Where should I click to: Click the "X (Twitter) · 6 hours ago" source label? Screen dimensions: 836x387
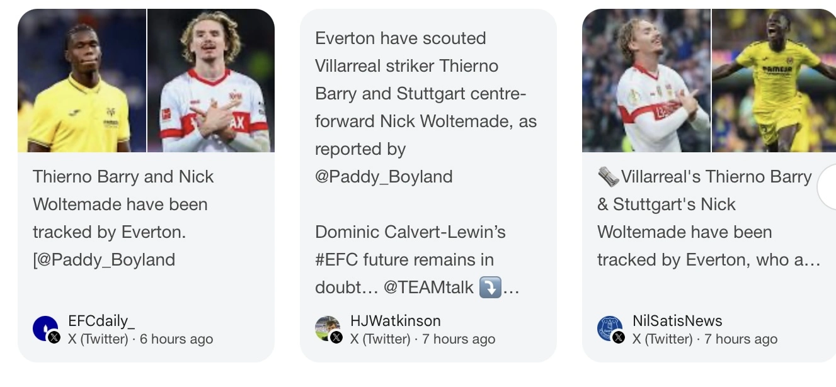(x=140, y=339)
